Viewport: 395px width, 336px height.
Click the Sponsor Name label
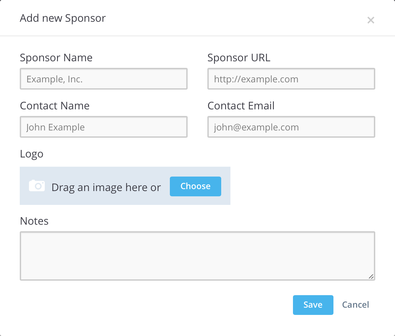click(56, 58)
